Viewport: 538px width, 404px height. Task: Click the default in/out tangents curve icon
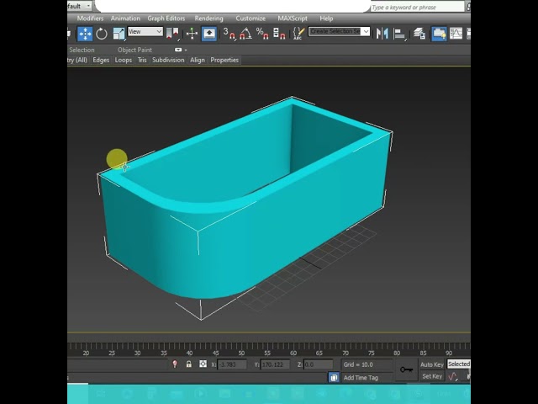tap(453, 376)
